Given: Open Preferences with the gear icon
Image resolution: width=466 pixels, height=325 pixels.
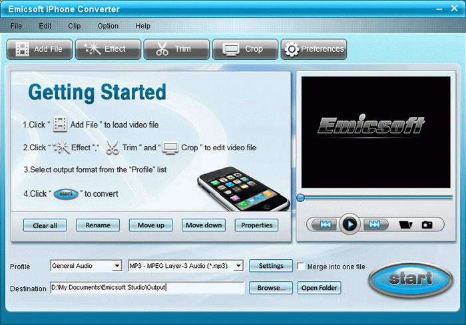Looking at the screenshot, I should tap(314, 49).
